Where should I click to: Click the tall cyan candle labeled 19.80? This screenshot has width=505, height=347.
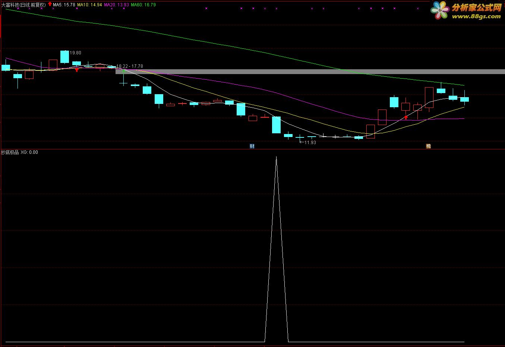pyautogui.click(x=65, y=57)
